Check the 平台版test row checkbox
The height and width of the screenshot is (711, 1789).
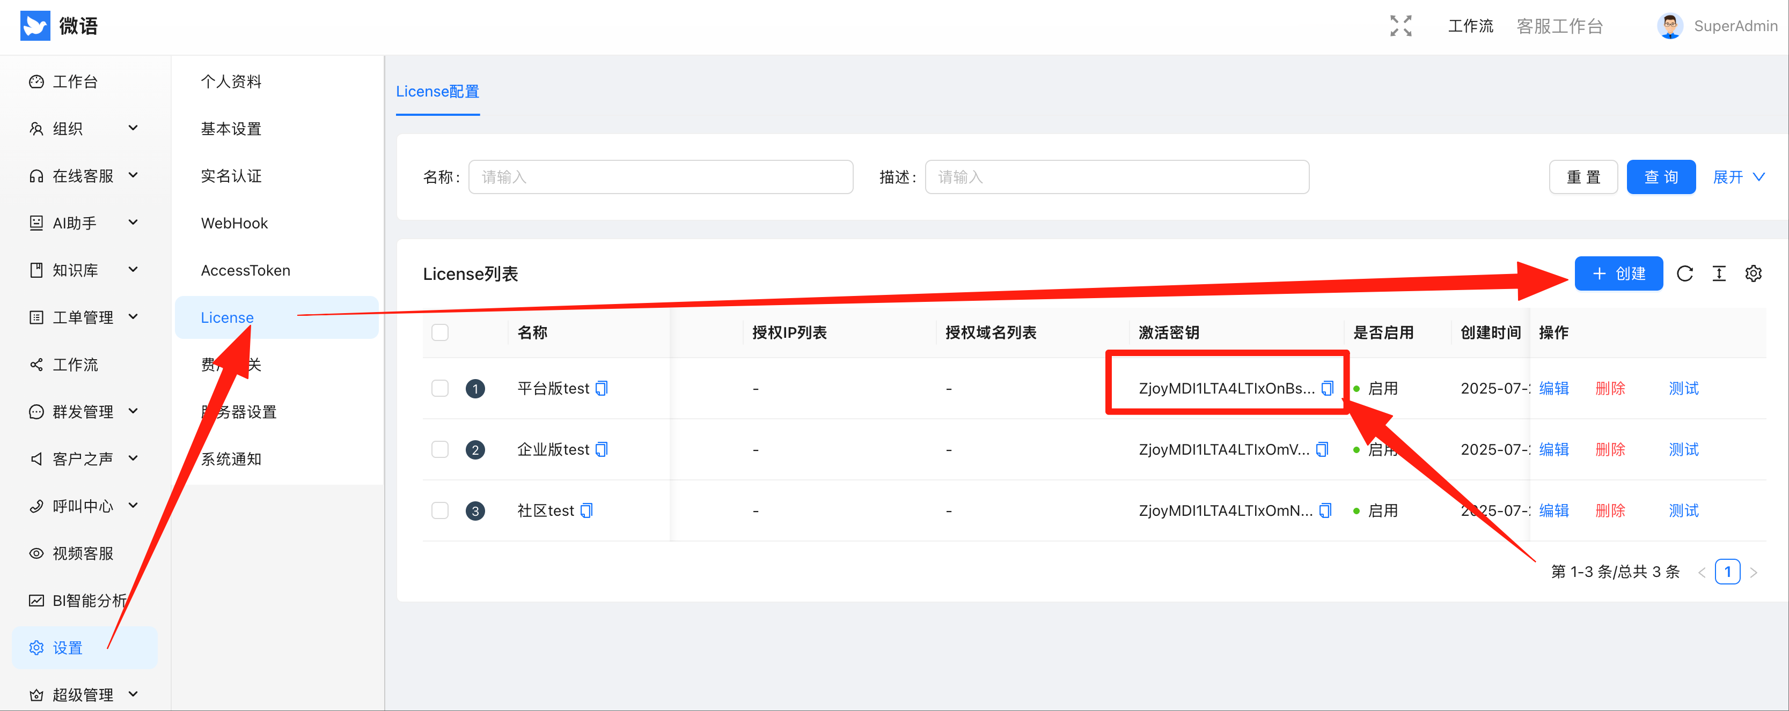pyautogui.click(x=439, y=388)
